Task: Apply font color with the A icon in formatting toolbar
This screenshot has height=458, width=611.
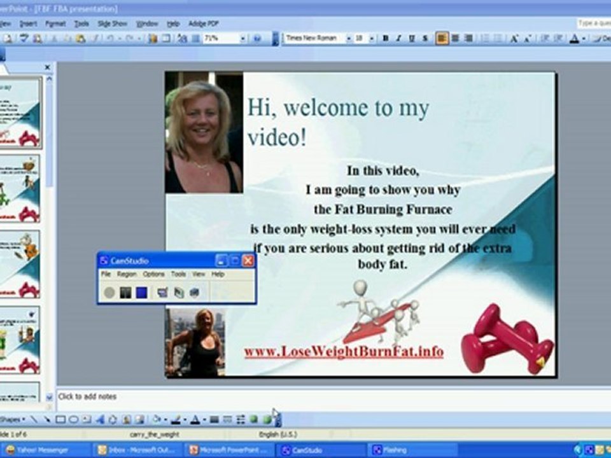Action: (x=574, y=38)
